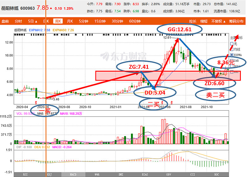Click 缩短 to shrink the chart
247x177 pixels.
[204, 21]
